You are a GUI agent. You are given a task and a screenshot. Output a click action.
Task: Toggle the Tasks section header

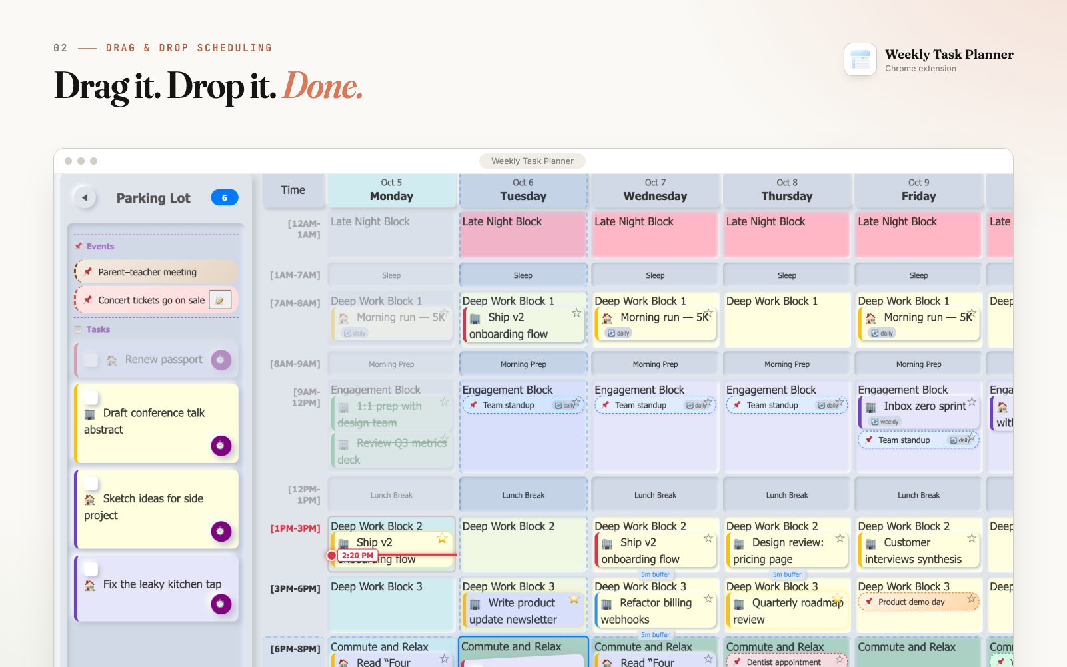[x=92, y=329]
